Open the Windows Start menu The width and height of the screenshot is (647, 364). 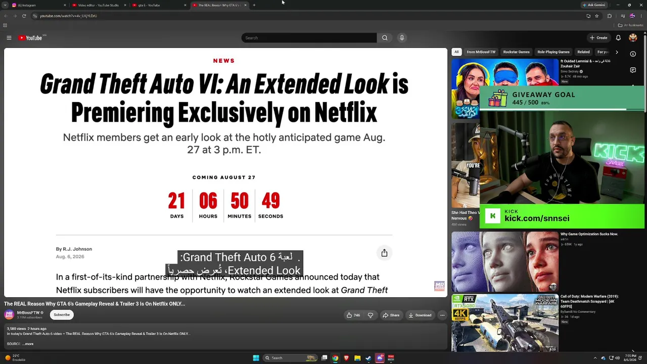click(256, 358)
